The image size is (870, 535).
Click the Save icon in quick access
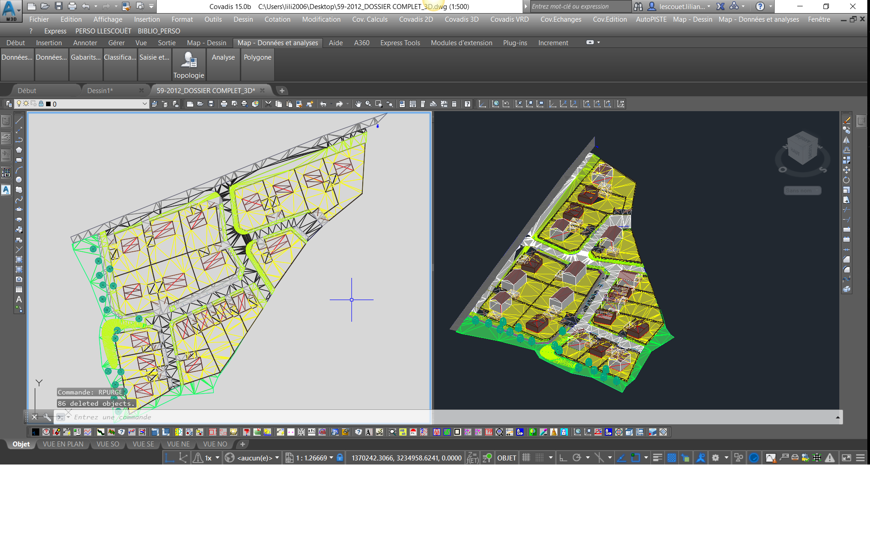point(58,6)
